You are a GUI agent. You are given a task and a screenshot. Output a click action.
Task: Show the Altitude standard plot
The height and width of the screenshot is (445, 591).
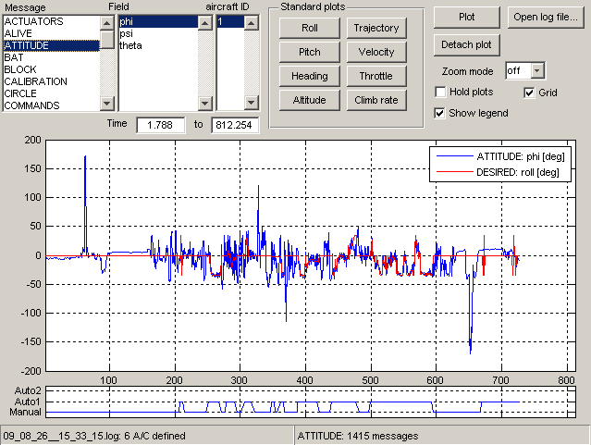tap(310, 100)
